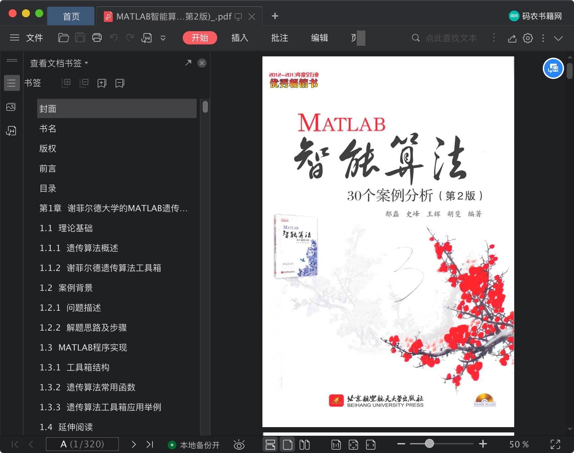Close the MATLAB pdf document tab

pos(252,16)
